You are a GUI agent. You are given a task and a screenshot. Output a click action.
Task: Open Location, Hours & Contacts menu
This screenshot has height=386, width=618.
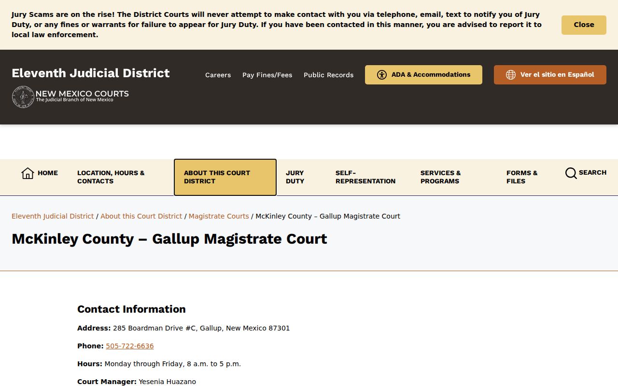coord(111,177)
